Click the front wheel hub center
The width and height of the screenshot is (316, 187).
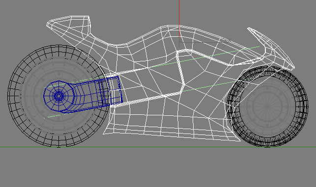pos(267,107)
